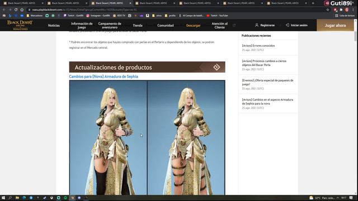Click the external link icon after Atención al Cliente
Image resolution: width=358 pixels, height=201 pixels.
(x=234, y=25)
